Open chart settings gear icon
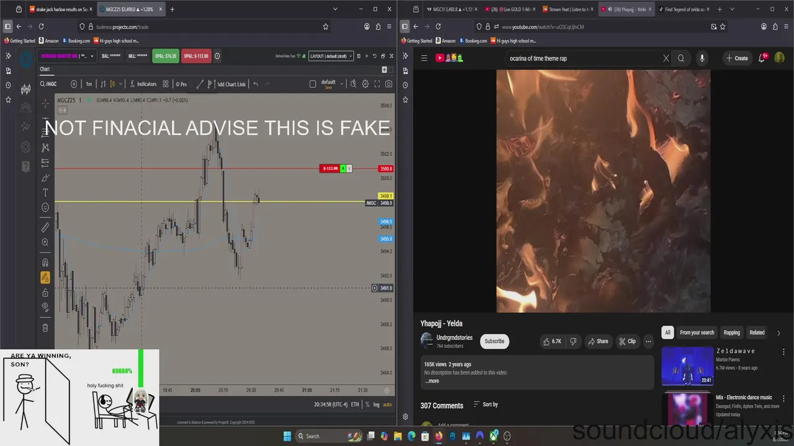Viewport: 794px width, 446px height. (x=365, y=84)
